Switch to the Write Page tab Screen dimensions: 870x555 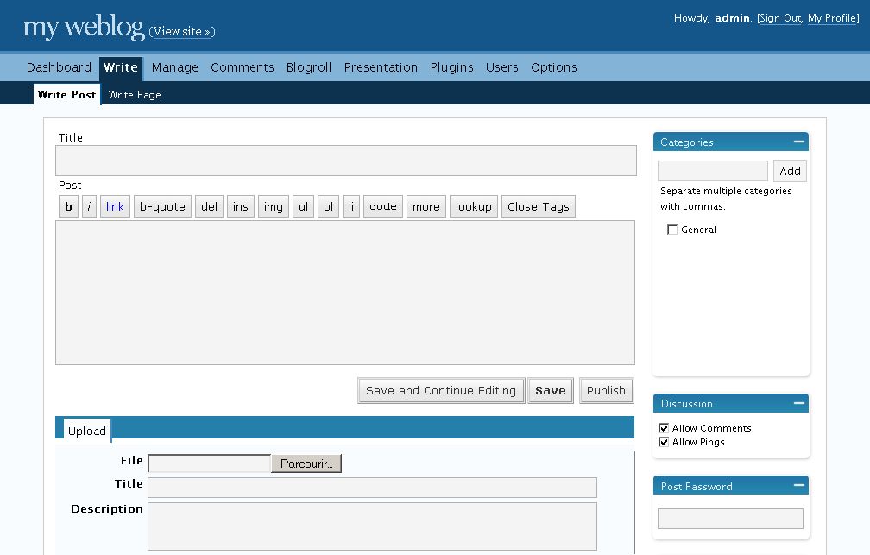tap(135, 95)
